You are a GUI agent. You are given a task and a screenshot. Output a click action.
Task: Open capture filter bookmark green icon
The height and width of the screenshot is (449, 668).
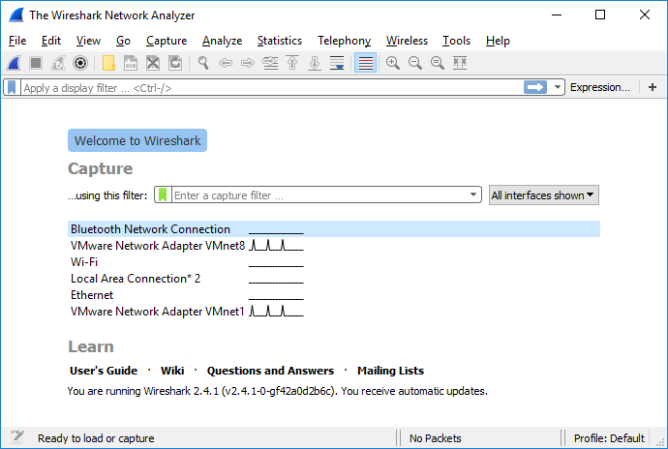(163, 195)
